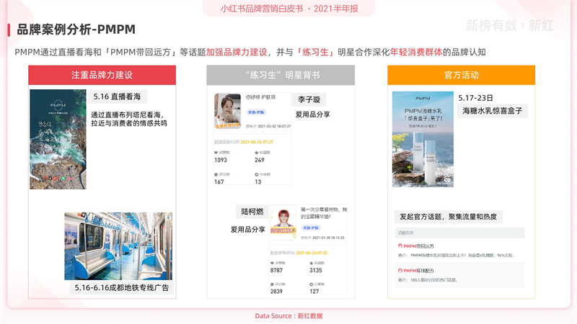Click the heart likes icon above 1093
This screenshot has height=324, width=577.
point(216,153)
